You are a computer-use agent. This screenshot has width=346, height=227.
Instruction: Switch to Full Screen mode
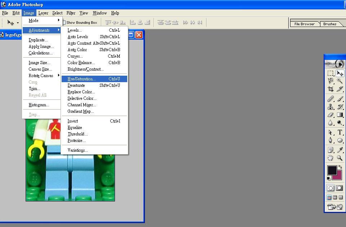pyautogui.click(x=341, y=197)
